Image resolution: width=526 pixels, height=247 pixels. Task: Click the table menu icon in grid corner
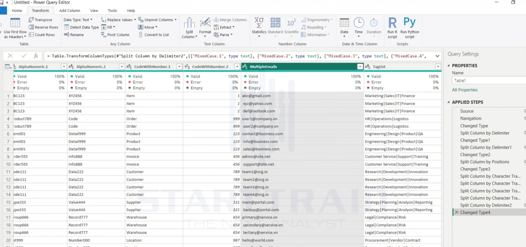point(8,67)
